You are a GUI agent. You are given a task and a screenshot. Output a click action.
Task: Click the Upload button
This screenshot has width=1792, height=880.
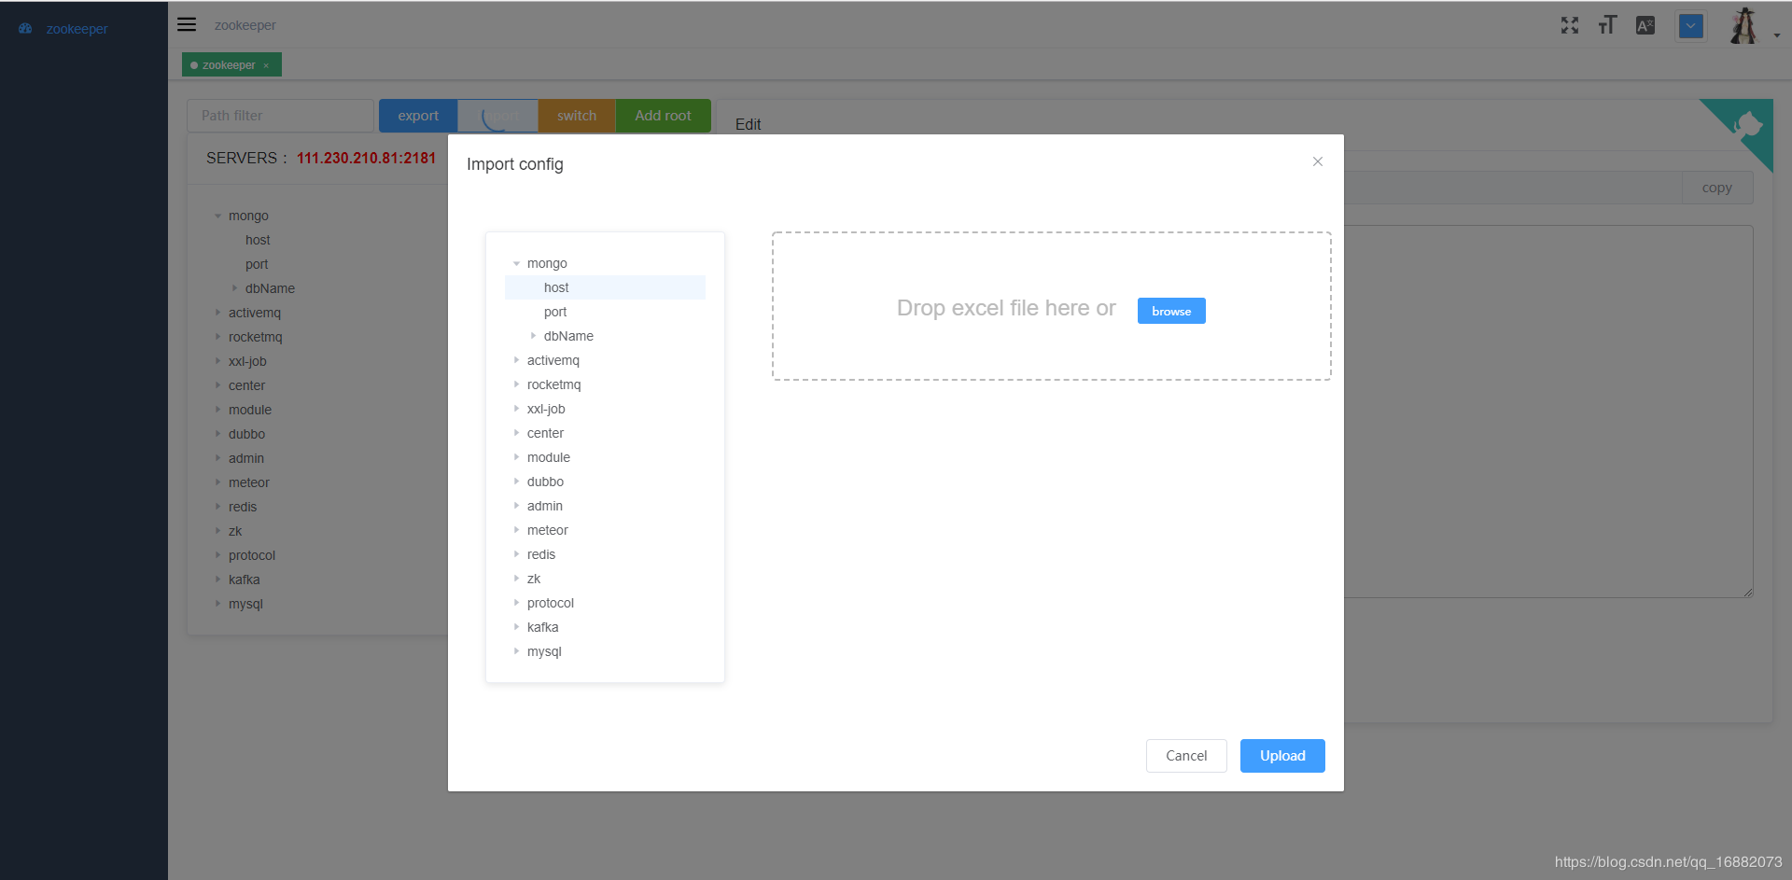coord(1281,756)
